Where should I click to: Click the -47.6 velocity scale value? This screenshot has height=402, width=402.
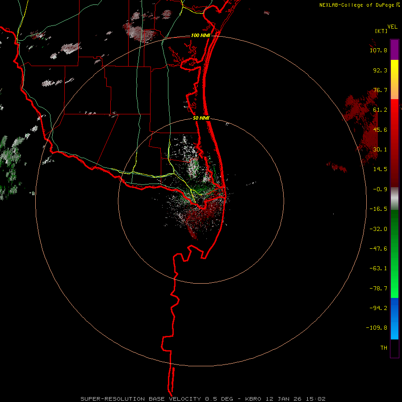tap(378, 249)
